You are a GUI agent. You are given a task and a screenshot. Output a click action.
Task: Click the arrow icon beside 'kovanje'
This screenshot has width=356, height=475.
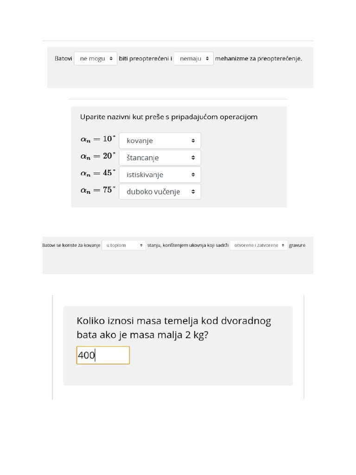tap(193, 141)
